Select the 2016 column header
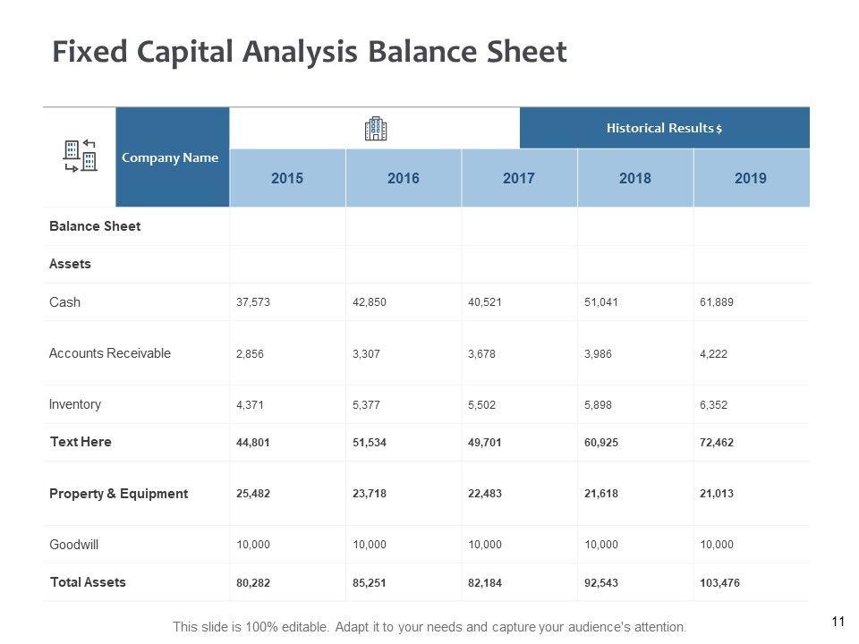Screen dimensions: 859x644 [x=404, y=178]
